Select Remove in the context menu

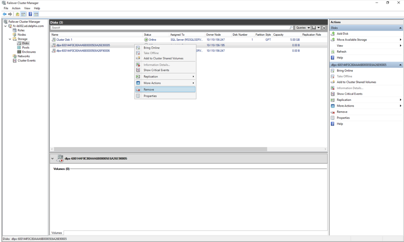(149, 90)
